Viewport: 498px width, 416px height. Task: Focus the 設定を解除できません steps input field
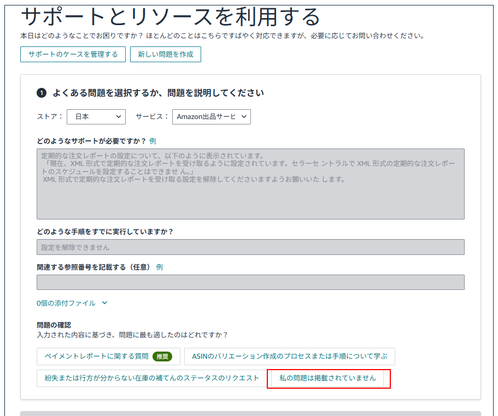pos(250,247)
